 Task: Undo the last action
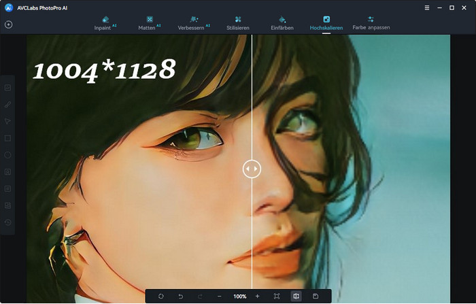pyautogui.click(x=181, y=296)
